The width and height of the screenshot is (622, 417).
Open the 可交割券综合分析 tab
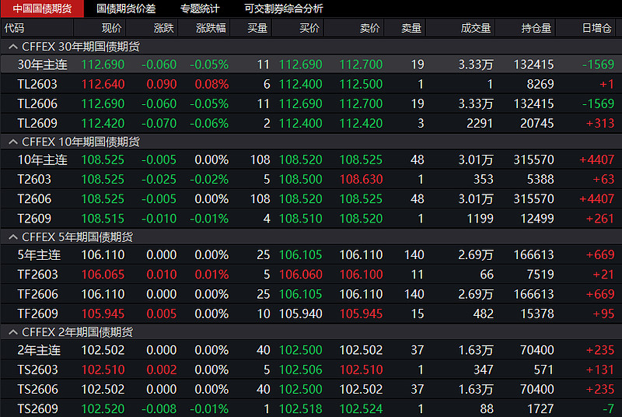click(284, 9)
